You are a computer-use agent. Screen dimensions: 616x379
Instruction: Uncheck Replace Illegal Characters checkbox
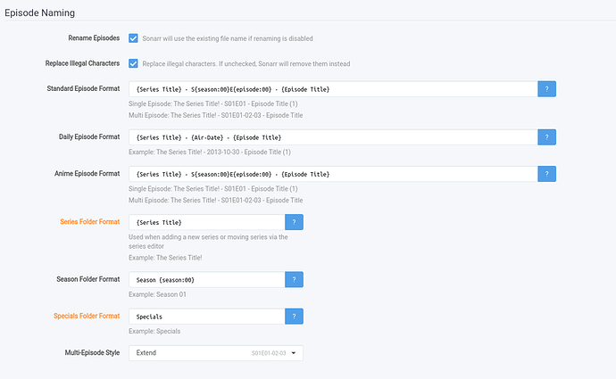133,63
